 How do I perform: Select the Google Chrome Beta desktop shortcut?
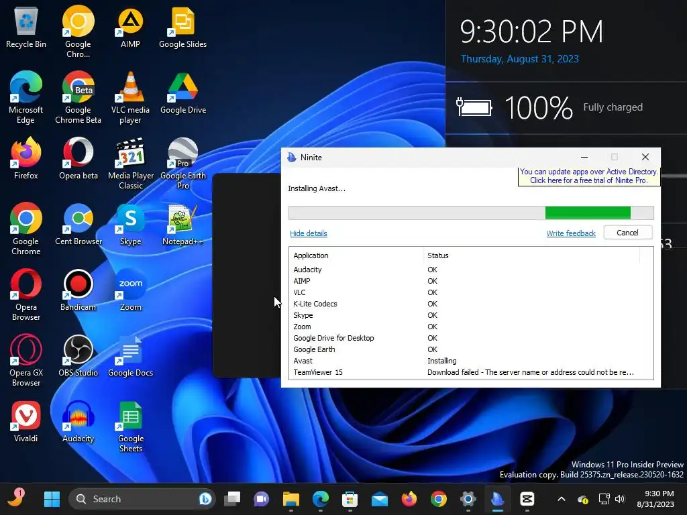tap(78, 97)
